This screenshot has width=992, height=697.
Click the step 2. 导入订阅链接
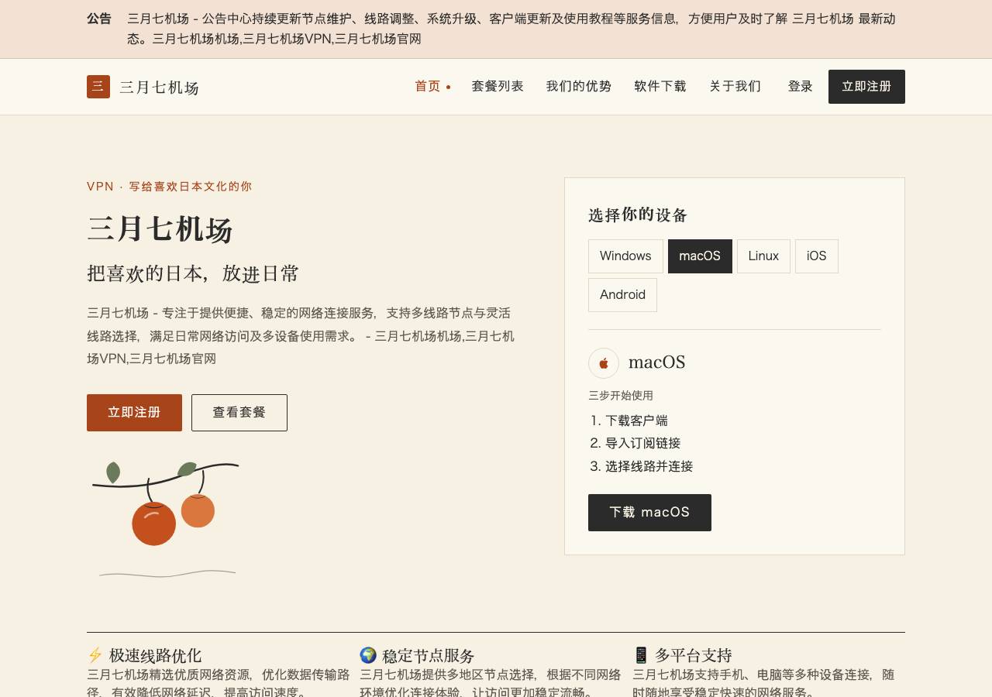click(635, 443)
